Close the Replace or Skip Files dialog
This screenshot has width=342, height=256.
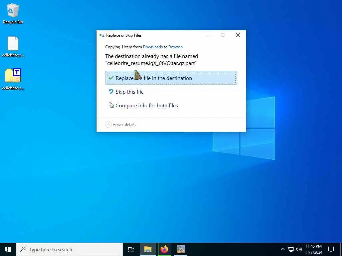[238, 35]
